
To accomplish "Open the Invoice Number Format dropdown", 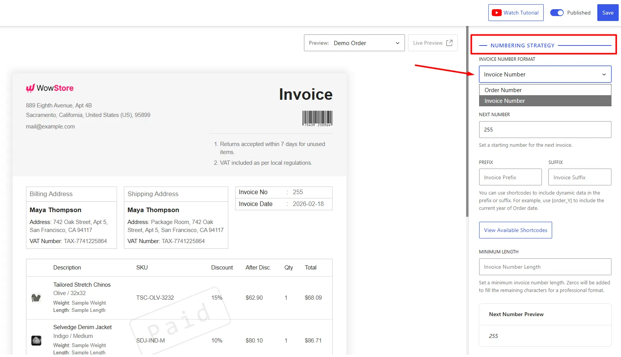I will 545,74.
